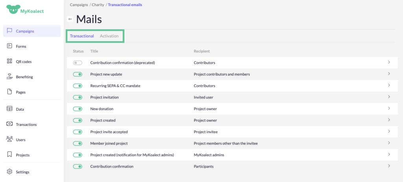Open the Project created email title
The width and height of the screenshot is (403, 182).
(x=103, y=120)
